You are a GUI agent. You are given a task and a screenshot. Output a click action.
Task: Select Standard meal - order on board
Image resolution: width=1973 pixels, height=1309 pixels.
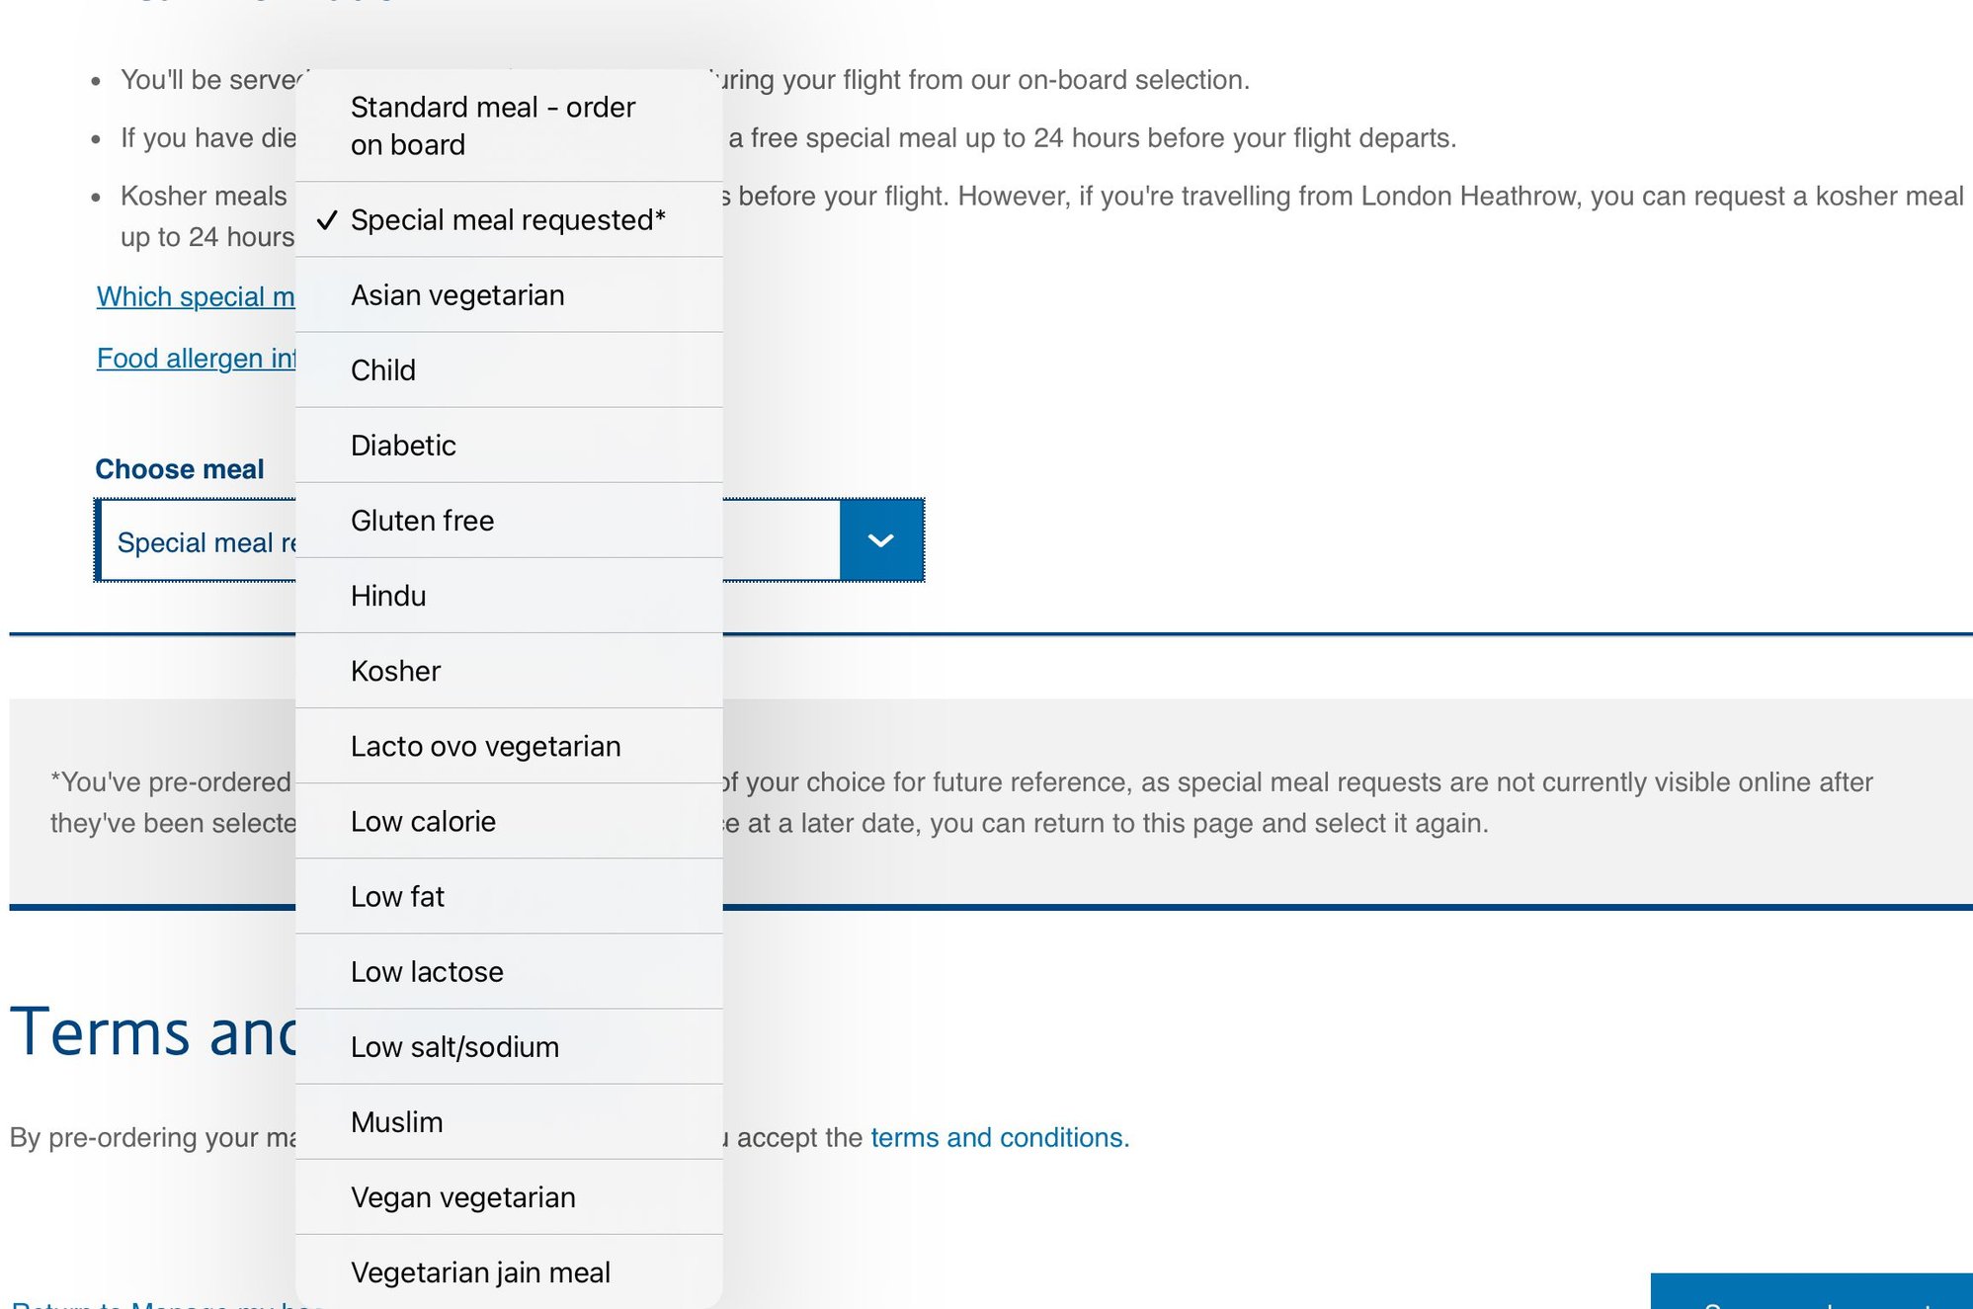click(494, 125)
